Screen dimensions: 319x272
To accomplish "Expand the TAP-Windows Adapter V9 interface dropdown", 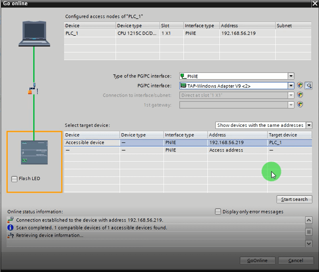I will click(291, 85).
